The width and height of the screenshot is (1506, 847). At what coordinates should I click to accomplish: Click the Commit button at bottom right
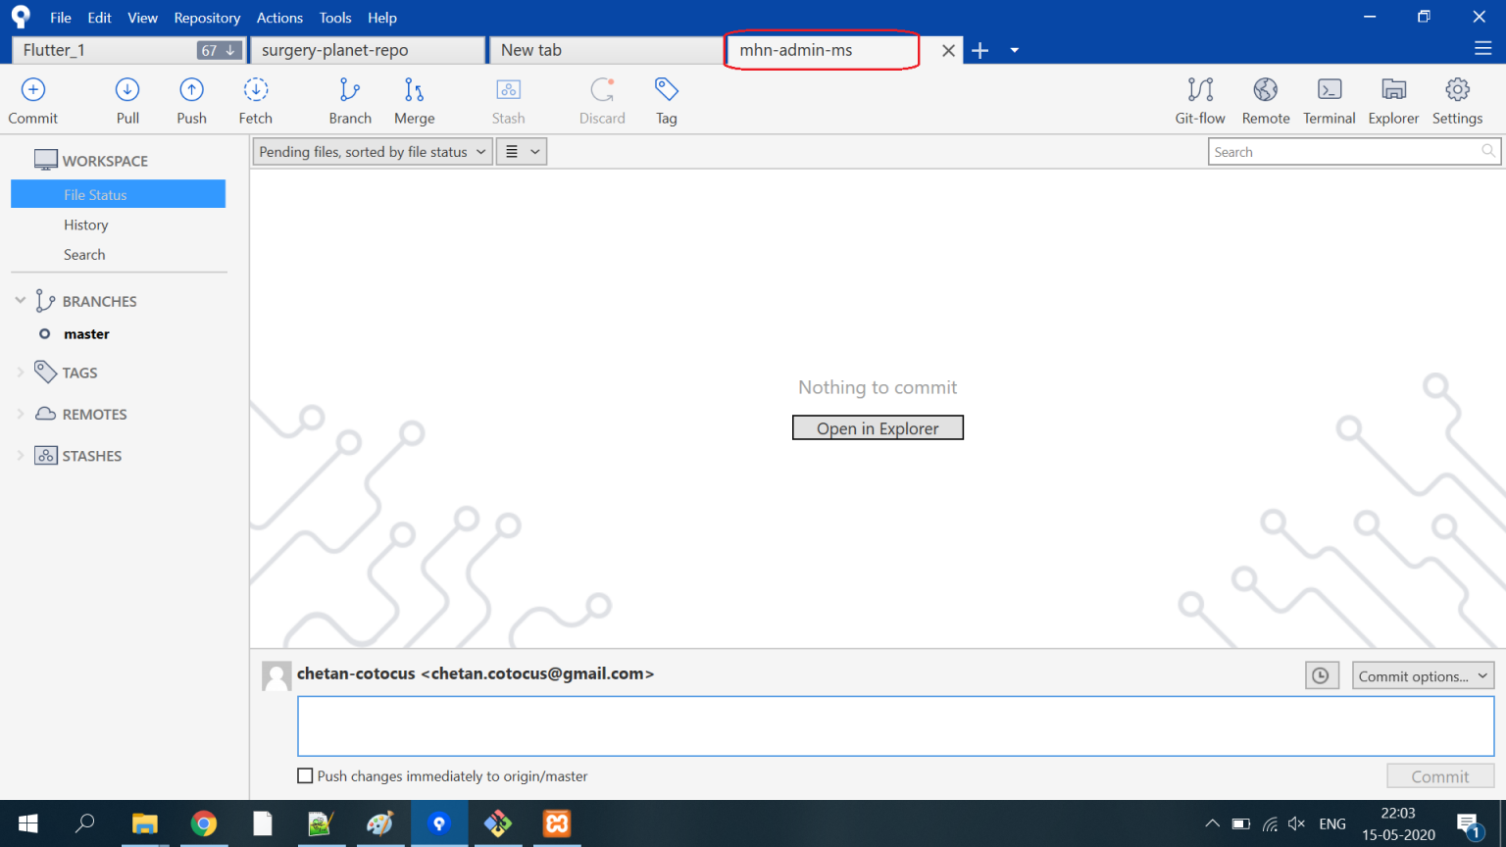pos(1440,775)
